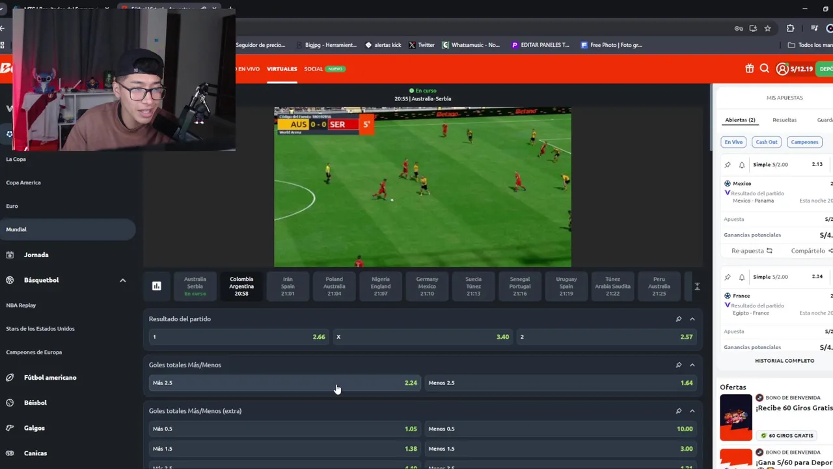Collapse the Básquetbol sidebar section

[x=122, y=280]
